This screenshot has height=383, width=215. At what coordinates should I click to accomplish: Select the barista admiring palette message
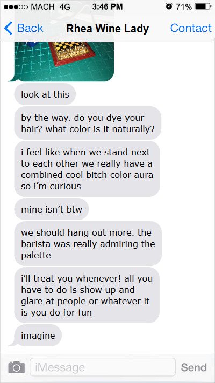[88, 243]
